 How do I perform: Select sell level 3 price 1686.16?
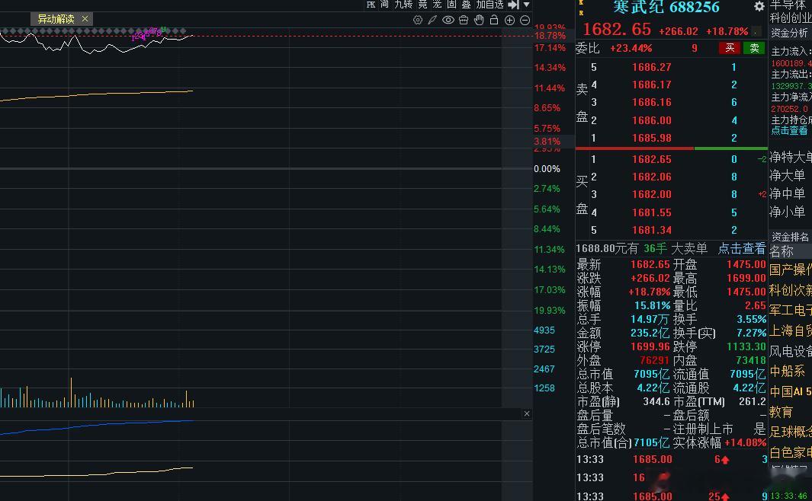pyautogui.click(x=651, y=102)
